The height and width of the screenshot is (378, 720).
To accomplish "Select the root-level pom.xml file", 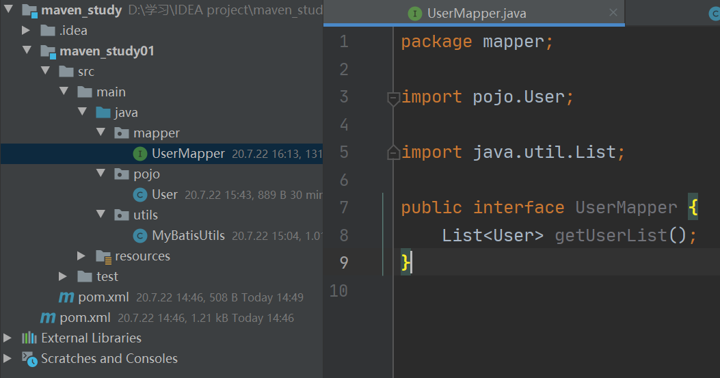I will coord(85,318).
